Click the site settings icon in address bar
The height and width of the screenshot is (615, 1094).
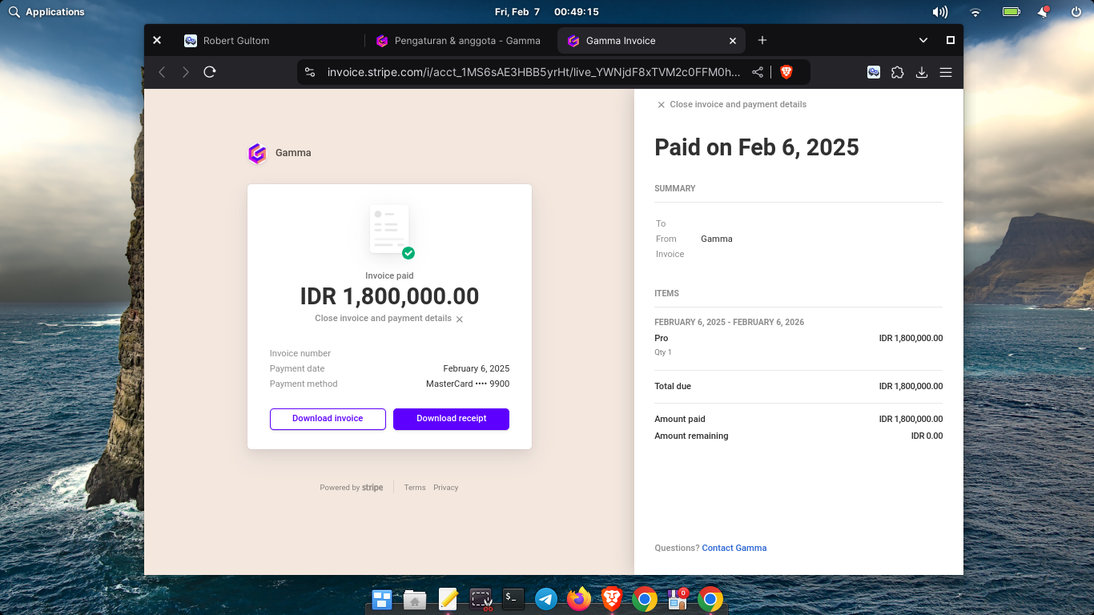point(311,72)
